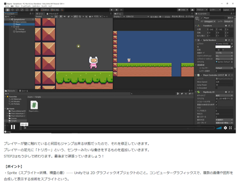
Task: Open Rigidbody 2D body type dropdown
Action: [x=224, y=95]
